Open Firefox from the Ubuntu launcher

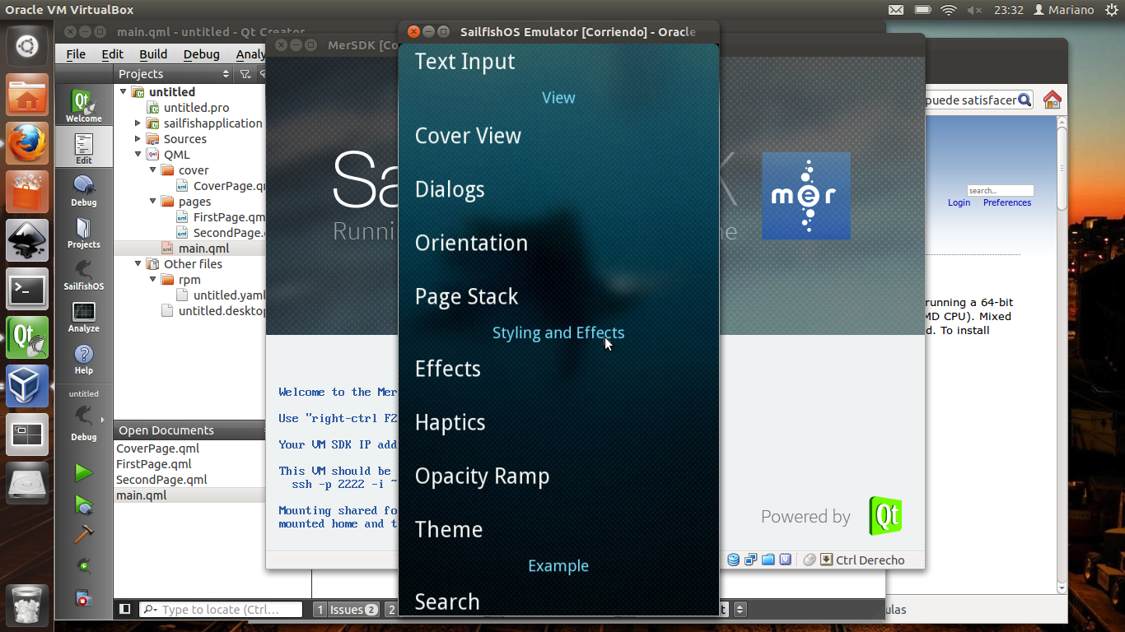27,144
